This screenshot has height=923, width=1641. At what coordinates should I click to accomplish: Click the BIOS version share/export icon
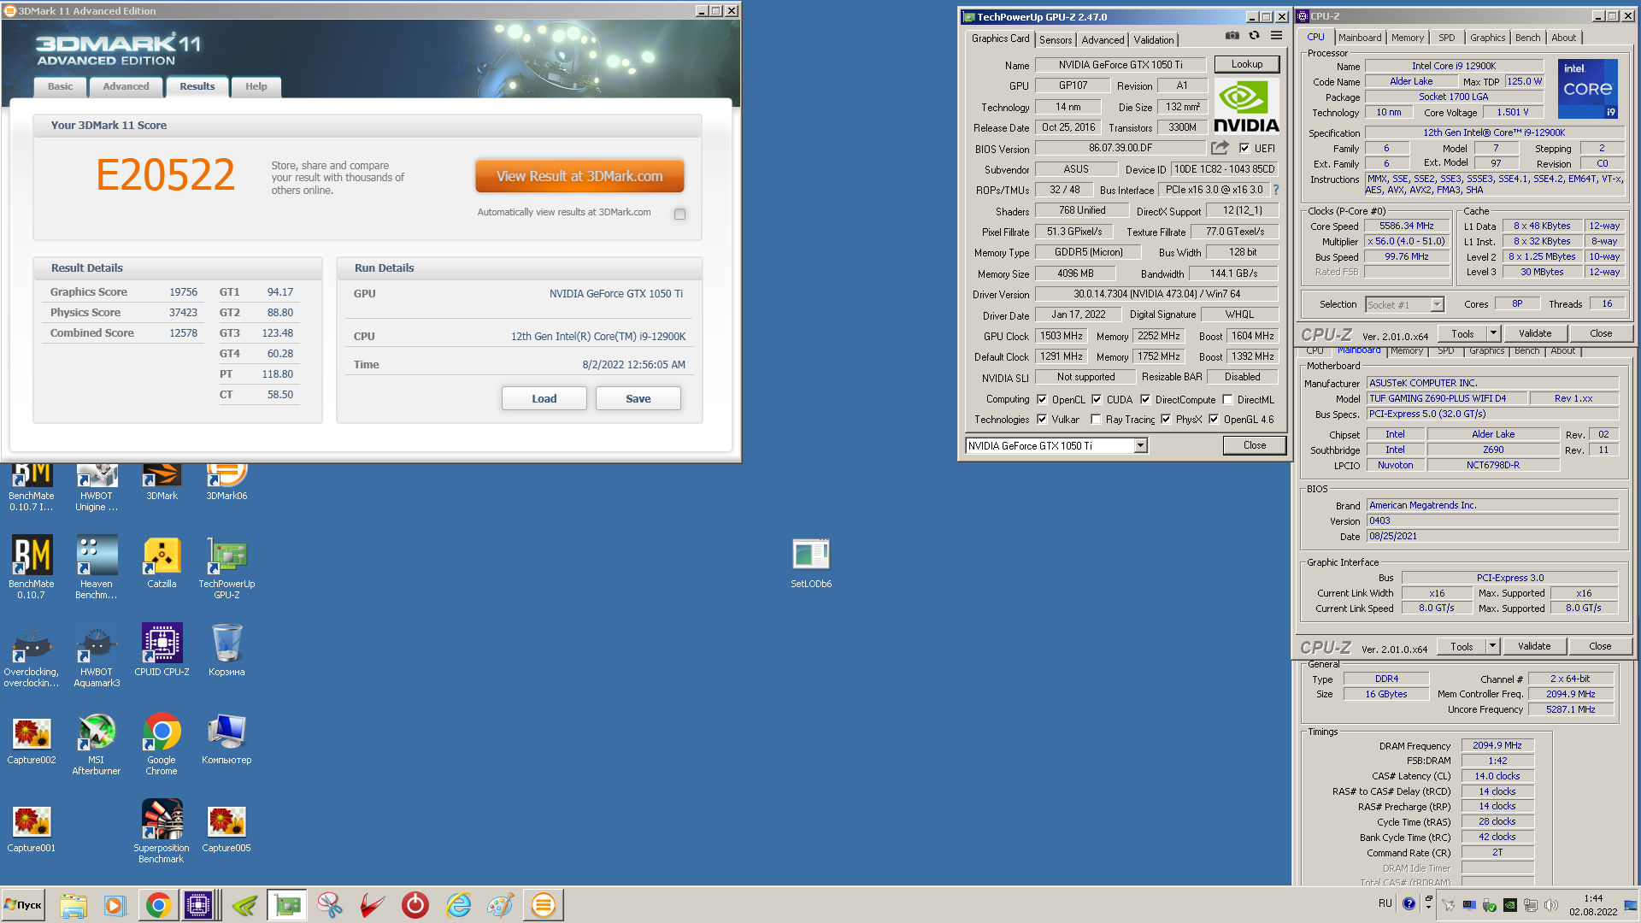(x=1220, y=148)
